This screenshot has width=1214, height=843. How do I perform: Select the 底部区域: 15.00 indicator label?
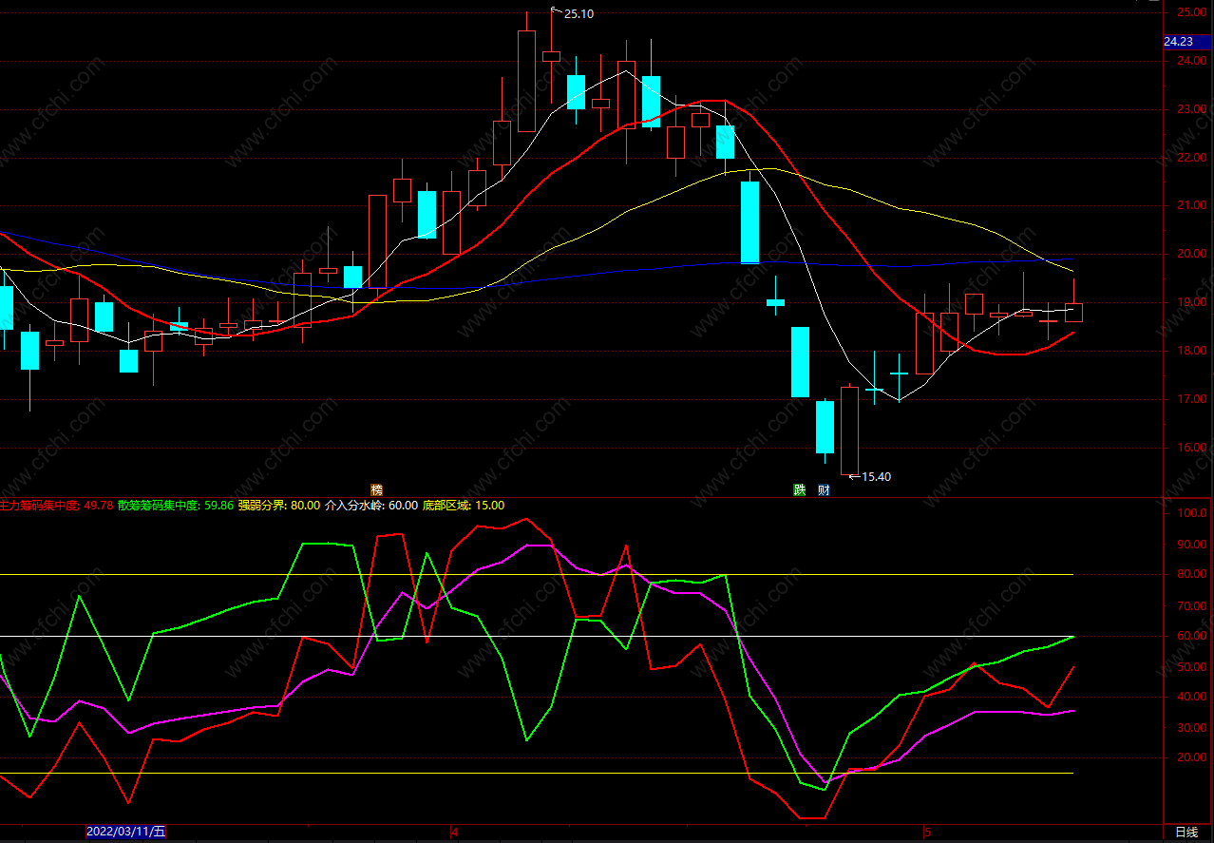[464, 506]
